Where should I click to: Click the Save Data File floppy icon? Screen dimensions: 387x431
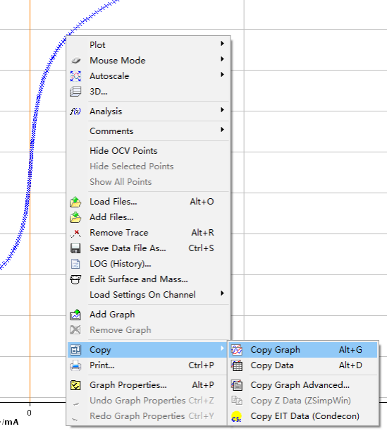(75, 248)
